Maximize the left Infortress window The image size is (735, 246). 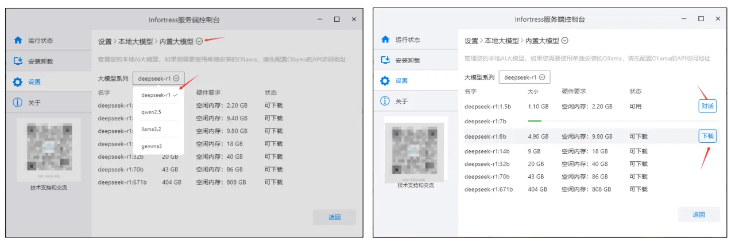pyautogui.click(x=337, y=19)
